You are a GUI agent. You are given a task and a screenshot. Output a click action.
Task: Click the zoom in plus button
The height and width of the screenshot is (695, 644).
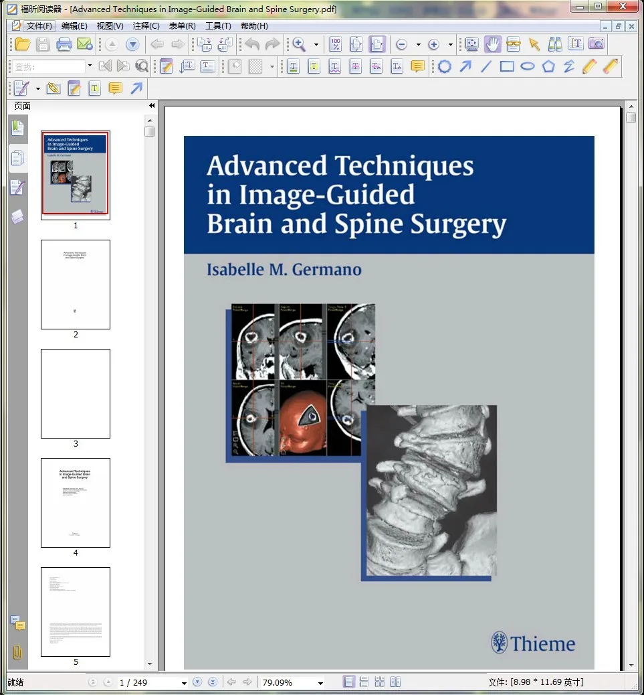point(434,44)
